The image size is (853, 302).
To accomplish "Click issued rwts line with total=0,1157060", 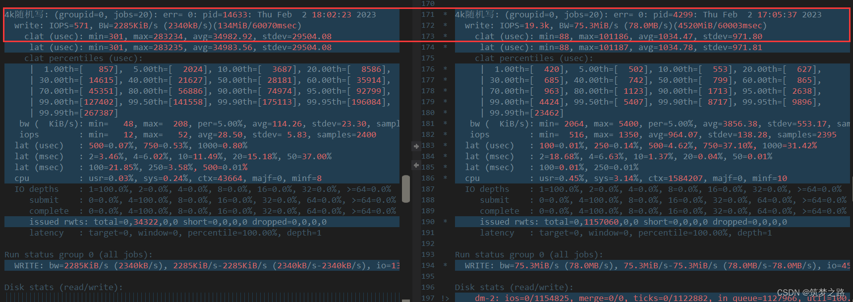I will 633,222.
